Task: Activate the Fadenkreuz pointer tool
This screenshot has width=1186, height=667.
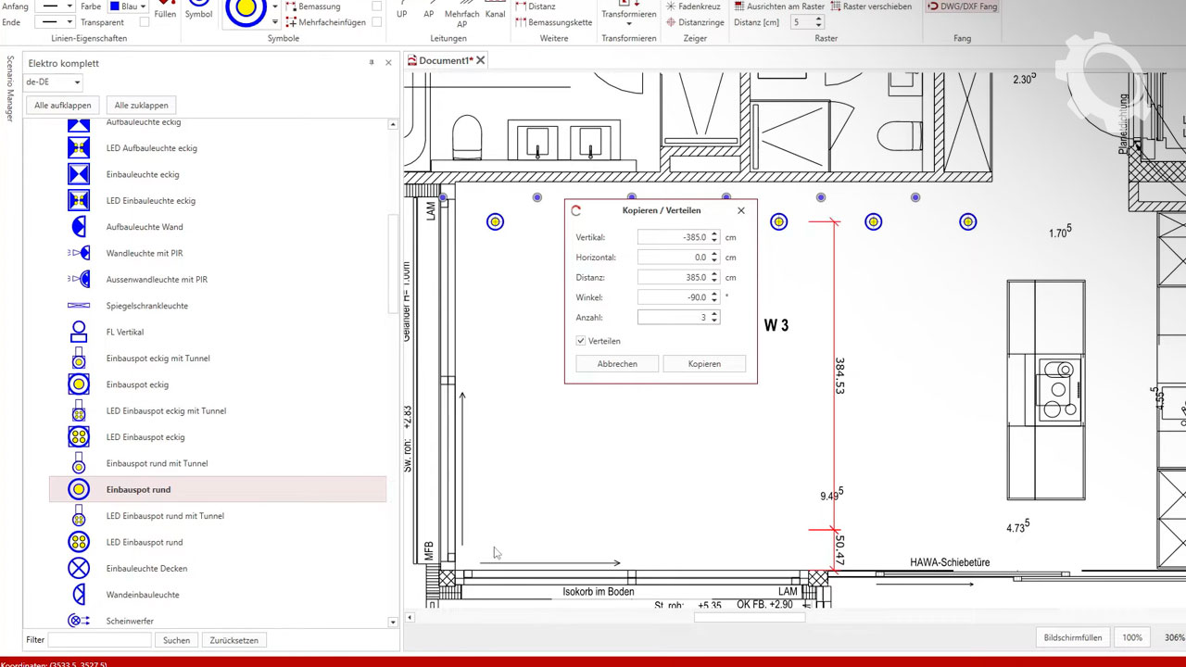Action: (692, 6)
